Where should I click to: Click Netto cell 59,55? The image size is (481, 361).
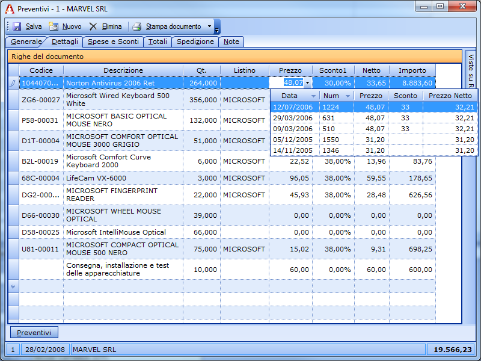(372, 178)
